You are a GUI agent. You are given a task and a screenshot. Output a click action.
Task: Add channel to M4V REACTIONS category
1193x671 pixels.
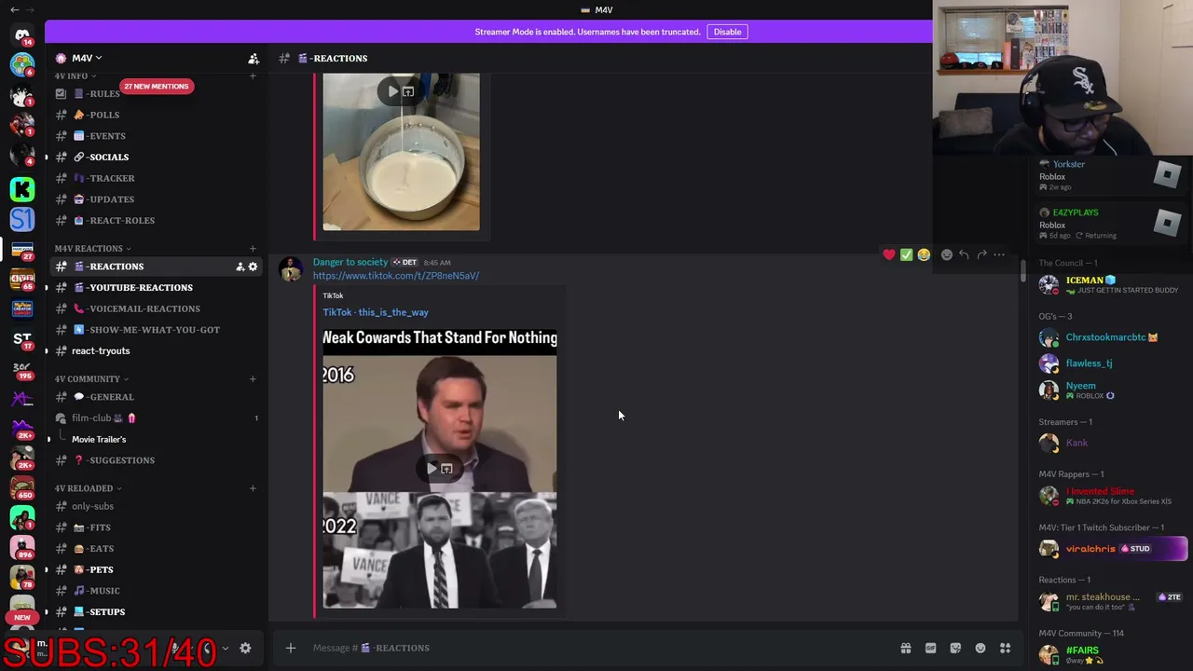pos(253,249)
